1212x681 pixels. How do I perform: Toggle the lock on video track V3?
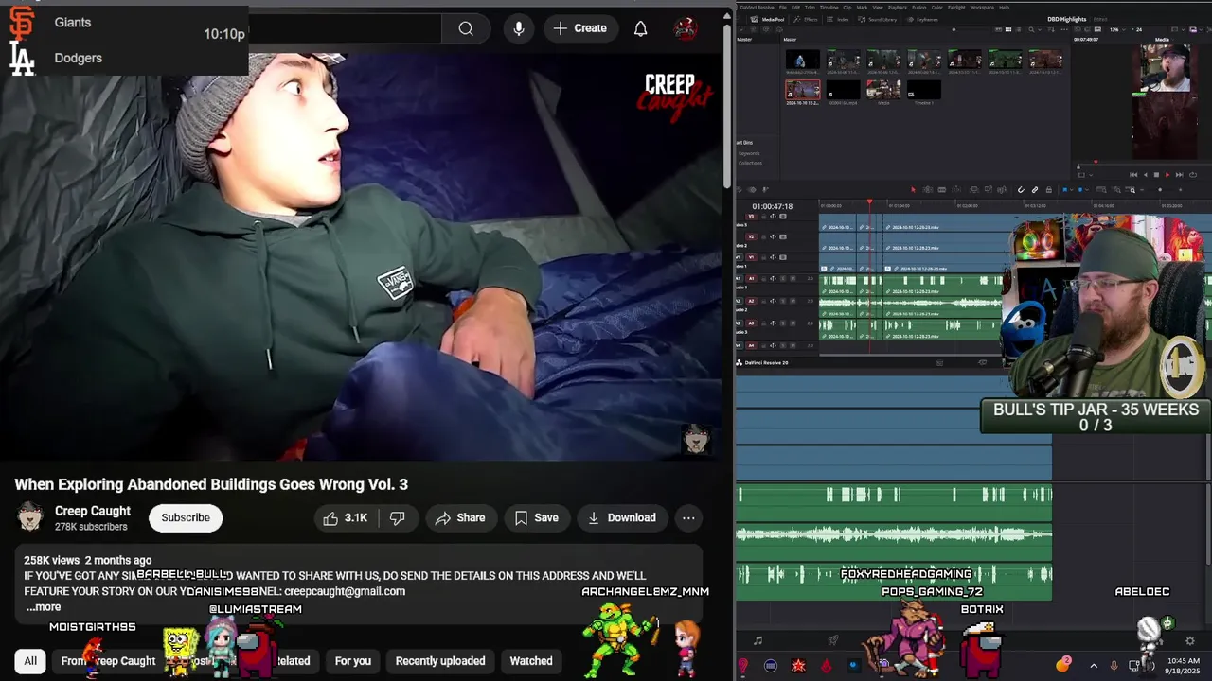pyautogui.click(x=764, y=217)
